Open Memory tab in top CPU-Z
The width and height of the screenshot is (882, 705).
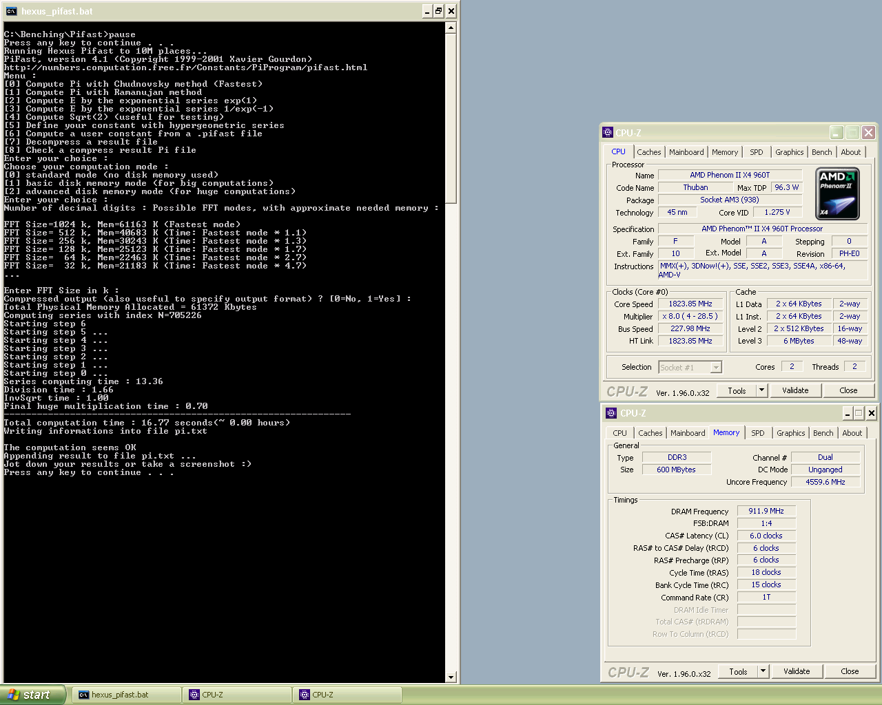(x=725, y=152)
